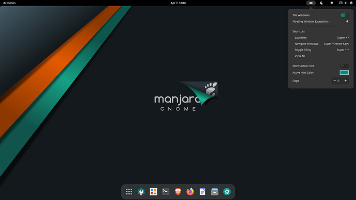Disable the Tile Windows switch

coord(344,15)
